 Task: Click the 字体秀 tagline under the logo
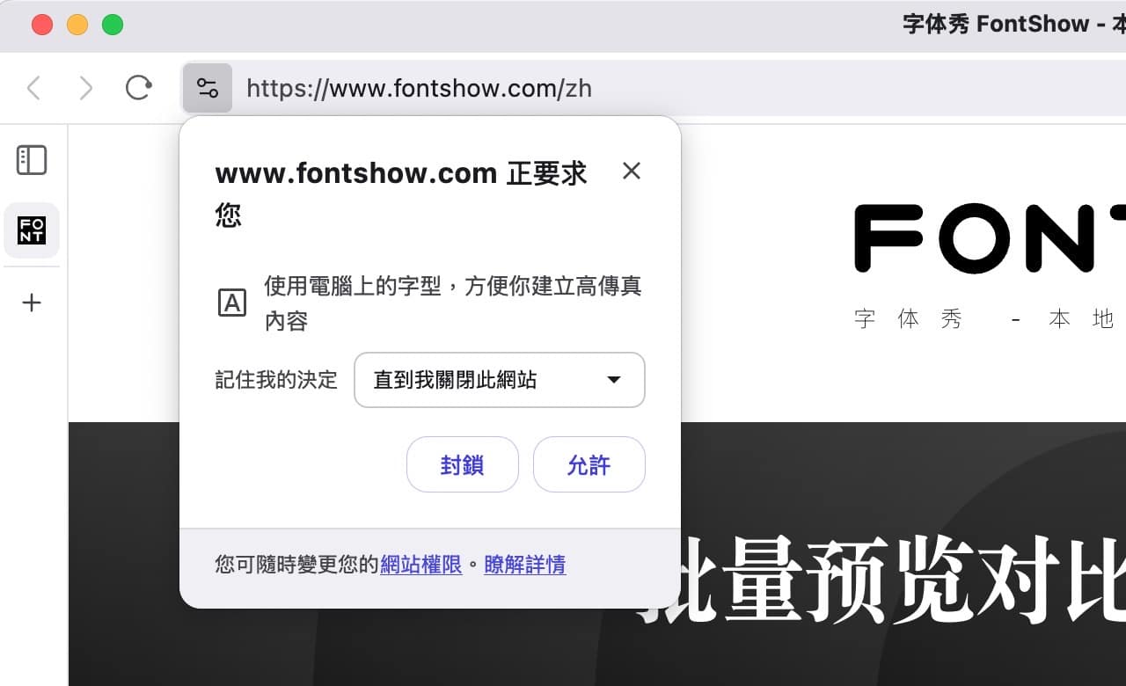pyautogui.click(x=985, y=319)
